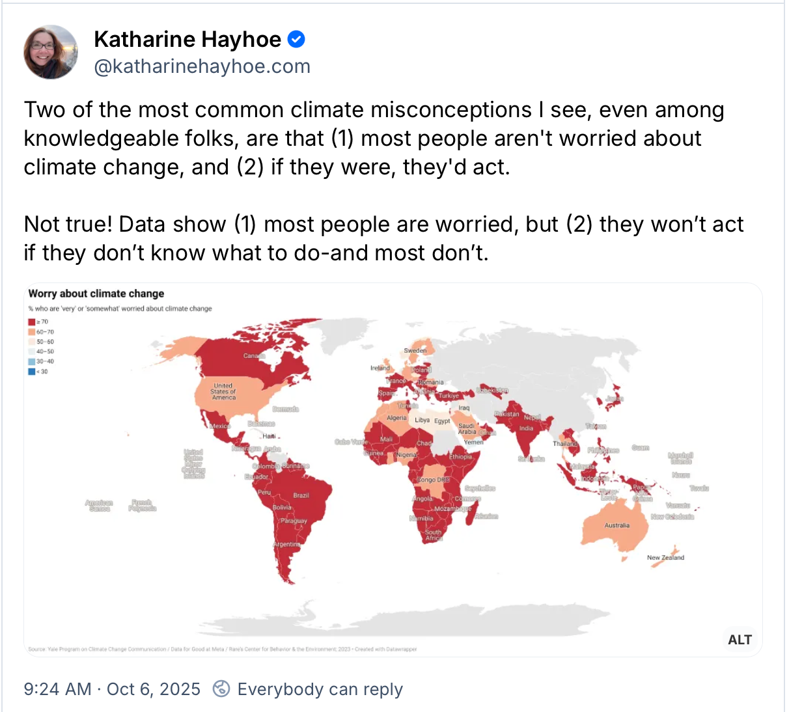789x712 pixels.
Task: Click the Worry about climate change title
Action: (x=96, y=294)
